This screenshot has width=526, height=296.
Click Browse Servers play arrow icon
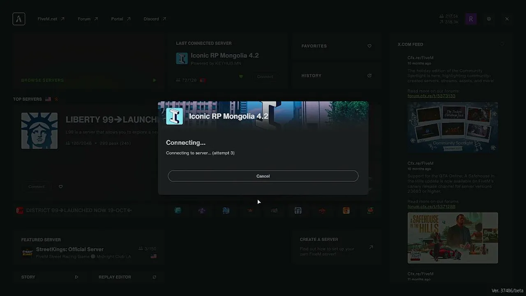pyautogui.click(x=155, y=80)
